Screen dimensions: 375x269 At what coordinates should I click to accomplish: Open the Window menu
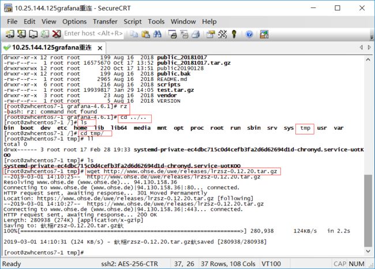(x=183, y=21)
